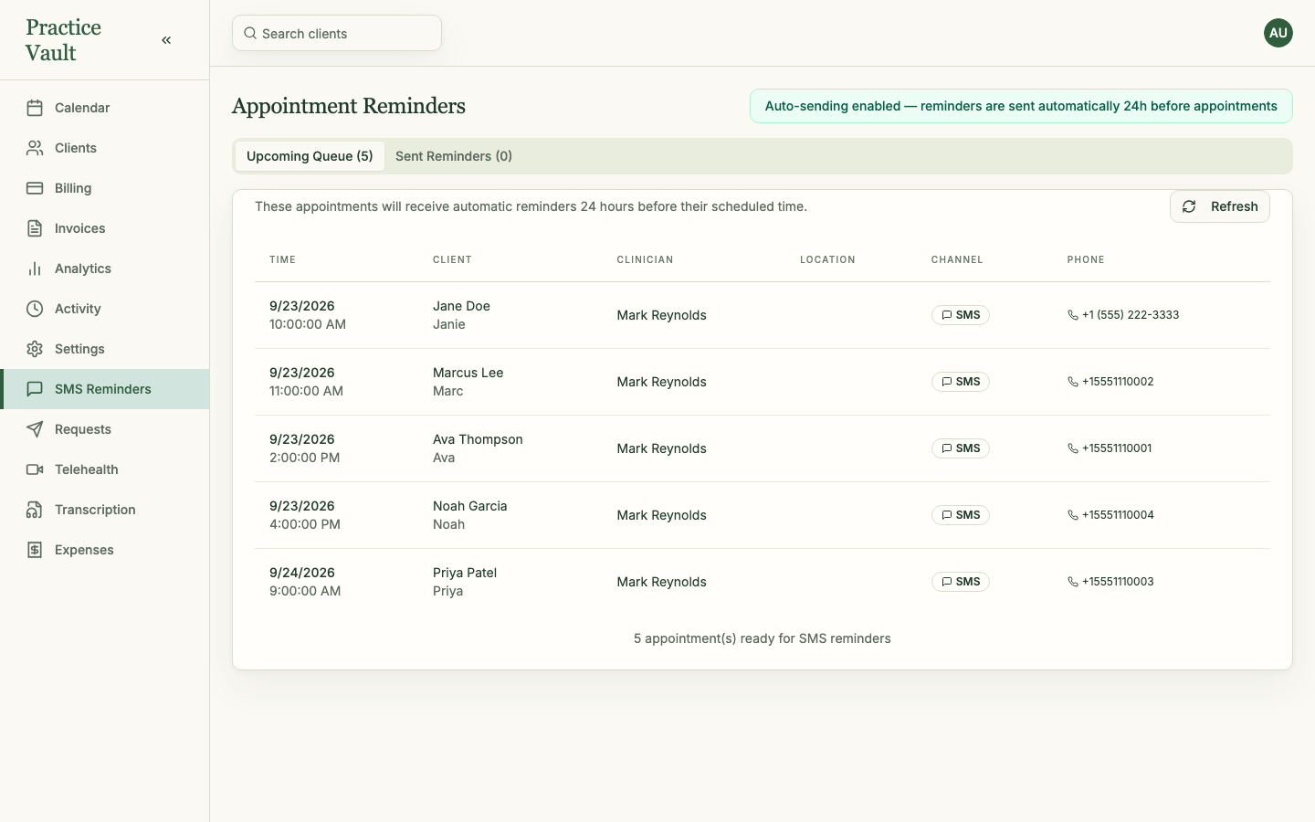Screen dimensions: 1315x822
Task: Open the Expenses page
Action: (105, 550)
